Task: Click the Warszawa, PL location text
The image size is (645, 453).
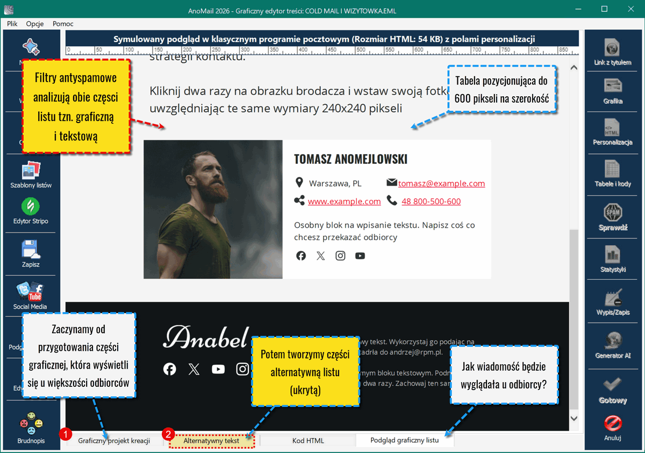Action: pos(335,183)
